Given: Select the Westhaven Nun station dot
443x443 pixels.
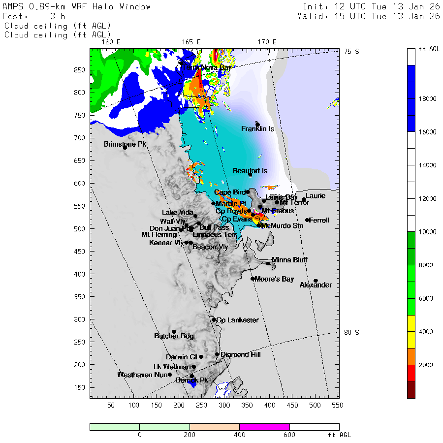Looking at the screenshot, I should 170,375.
